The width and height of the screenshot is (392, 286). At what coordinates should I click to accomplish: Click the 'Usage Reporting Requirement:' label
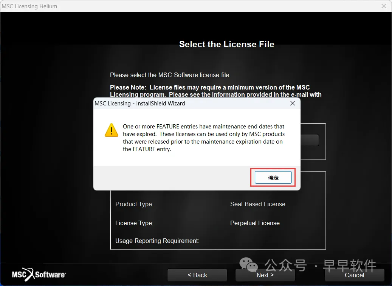pyautogui.click(x=157, y=241)
